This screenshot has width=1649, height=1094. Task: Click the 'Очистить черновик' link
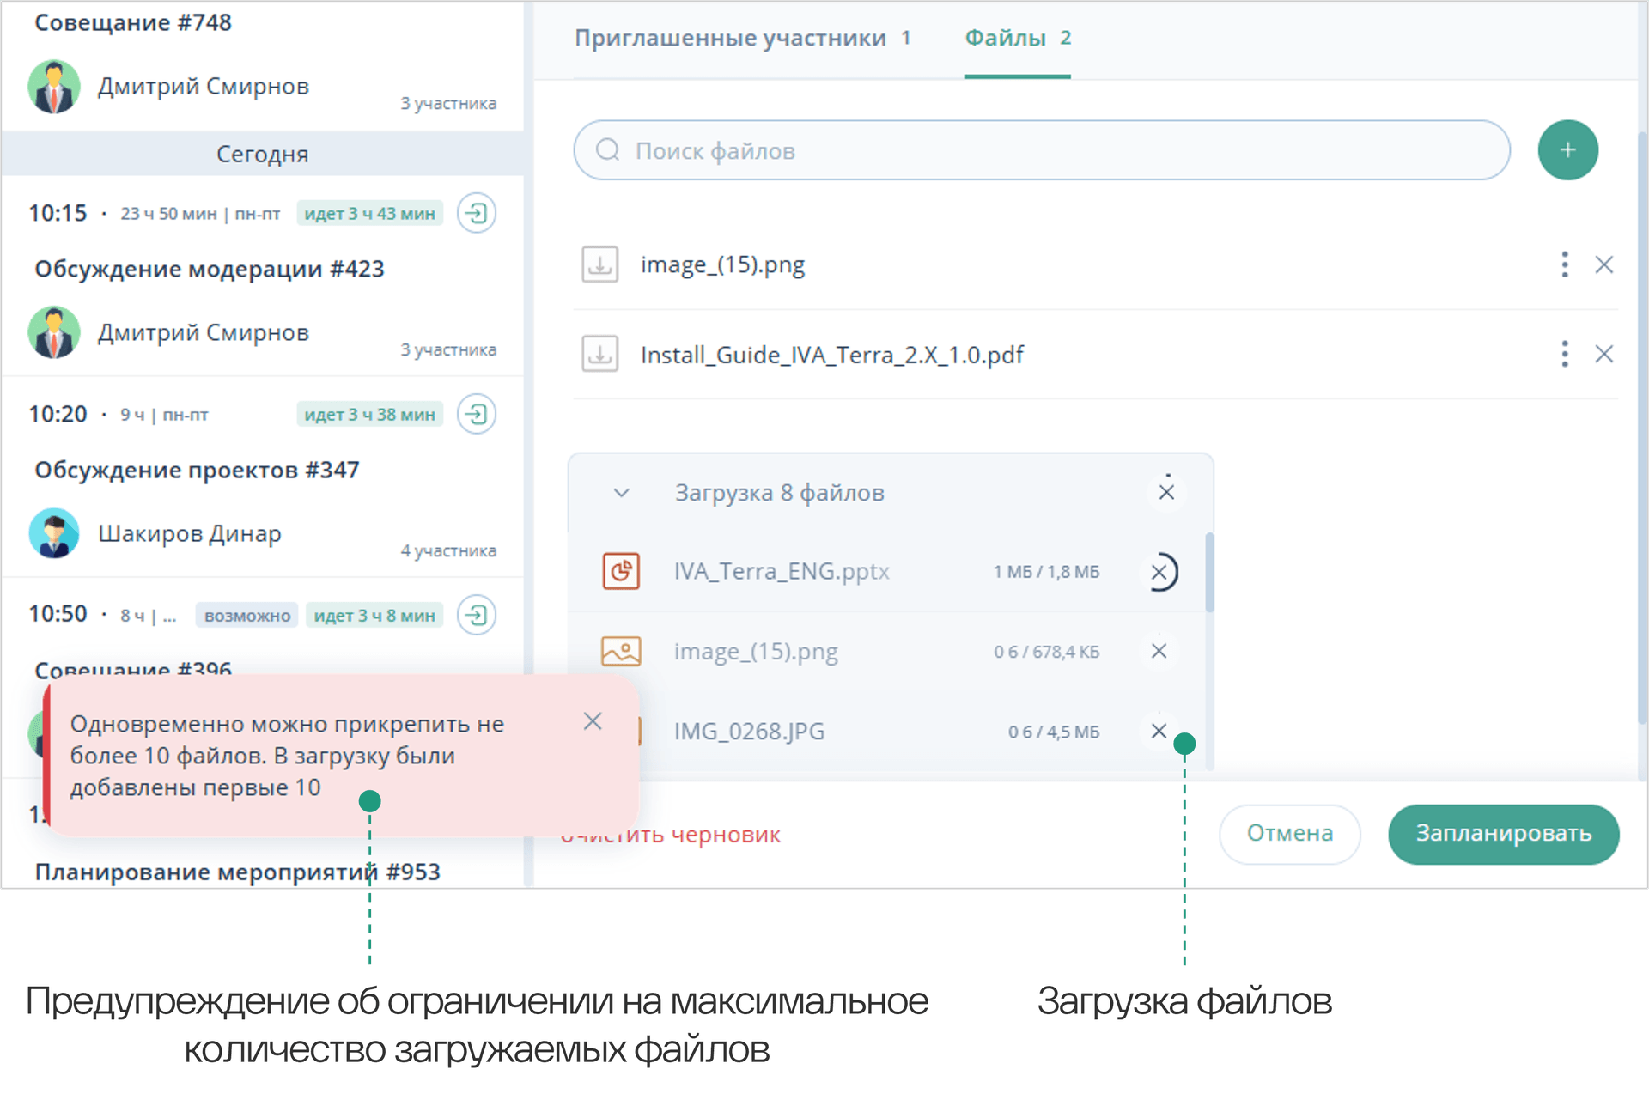click(x=670, y=835)
